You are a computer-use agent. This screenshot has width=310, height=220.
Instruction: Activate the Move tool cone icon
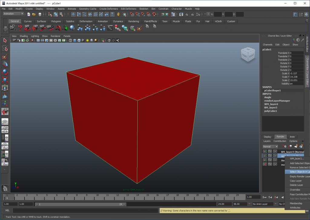(5, 64)
